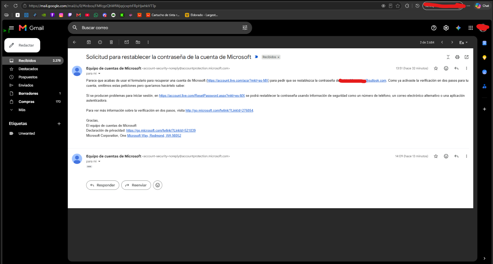Open more options for the 13:51 message
Screen dimensions: 493x264
[466, 68]
